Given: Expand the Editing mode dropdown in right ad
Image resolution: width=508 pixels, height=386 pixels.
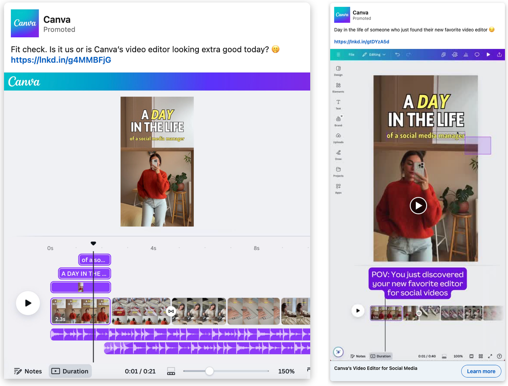Looking at the screenshot, I should [374, 54].
